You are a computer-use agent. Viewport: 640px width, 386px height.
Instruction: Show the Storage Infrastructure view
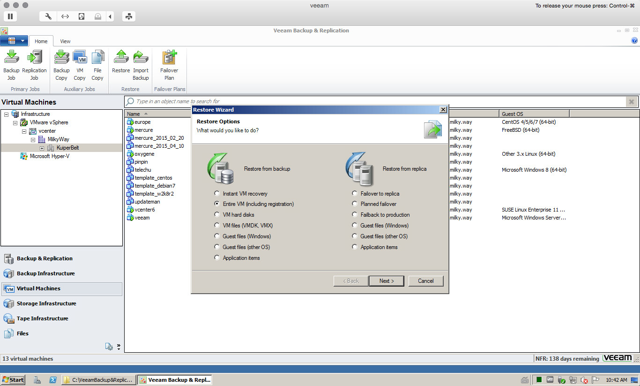tap(61, 303)
